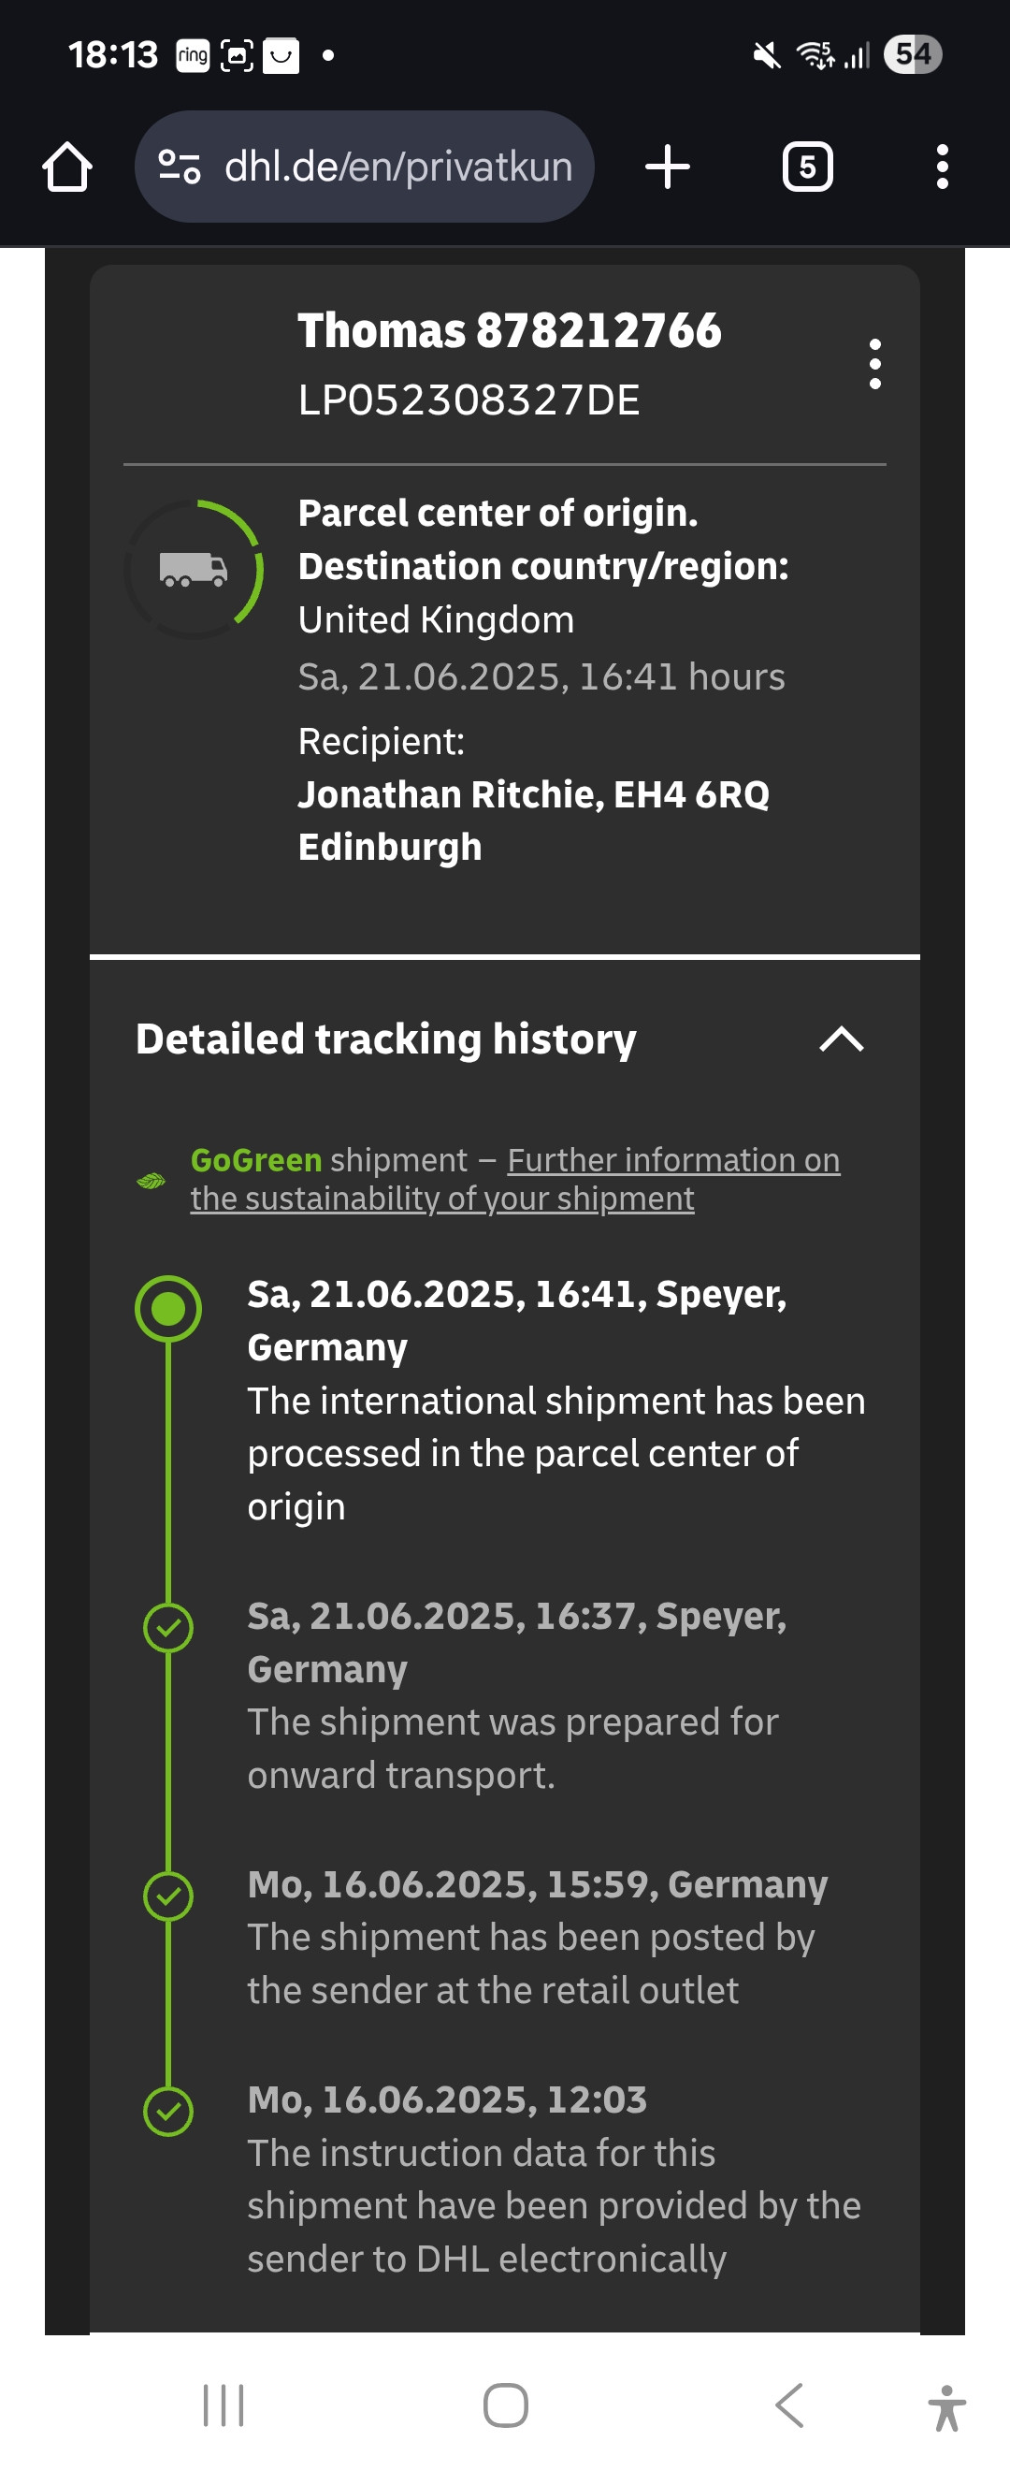
Task: Tap the accessibility figure icon
Action: click(x=946, y=2406)
